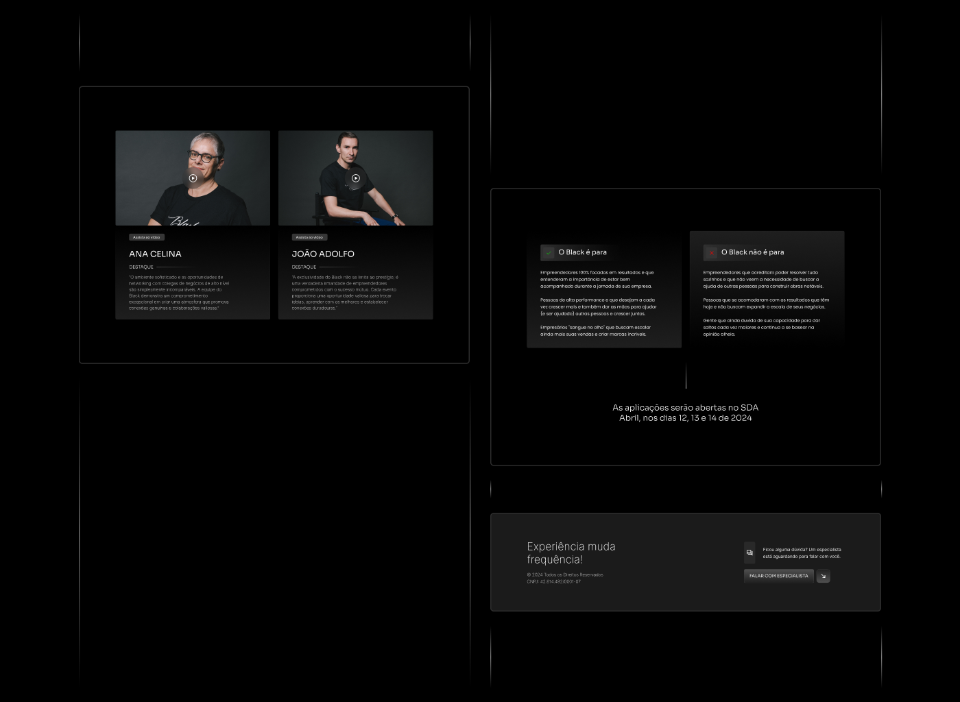Click the chat bubble icon in the footer
Viewport: 960px width, 702px height.
[x=749, y=553]
